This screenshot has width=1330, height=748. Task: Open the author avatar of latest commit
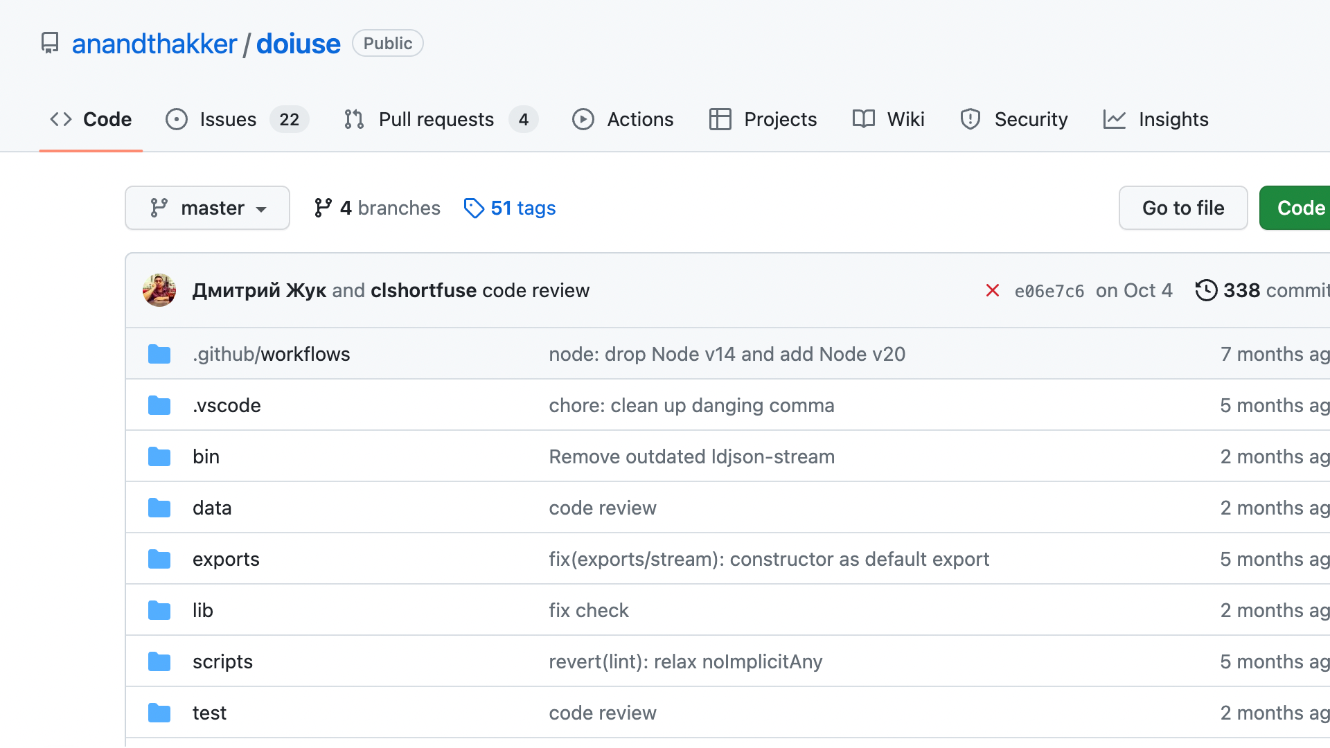(x=159, y=290)
